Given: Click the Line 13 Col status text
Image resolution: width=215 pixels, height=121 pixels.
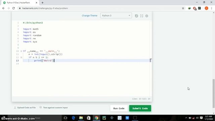Looking at the screenshot, I should 141,99.
